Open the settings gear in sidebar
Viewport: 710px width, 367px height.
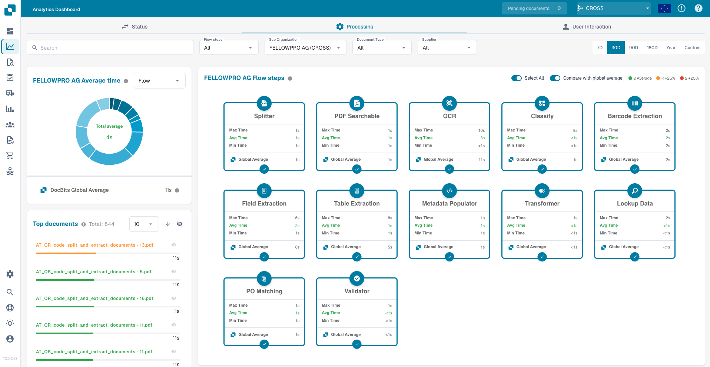10,274
